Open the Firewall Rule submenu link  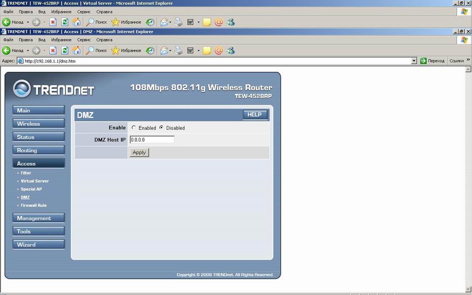tap(34, 206)
